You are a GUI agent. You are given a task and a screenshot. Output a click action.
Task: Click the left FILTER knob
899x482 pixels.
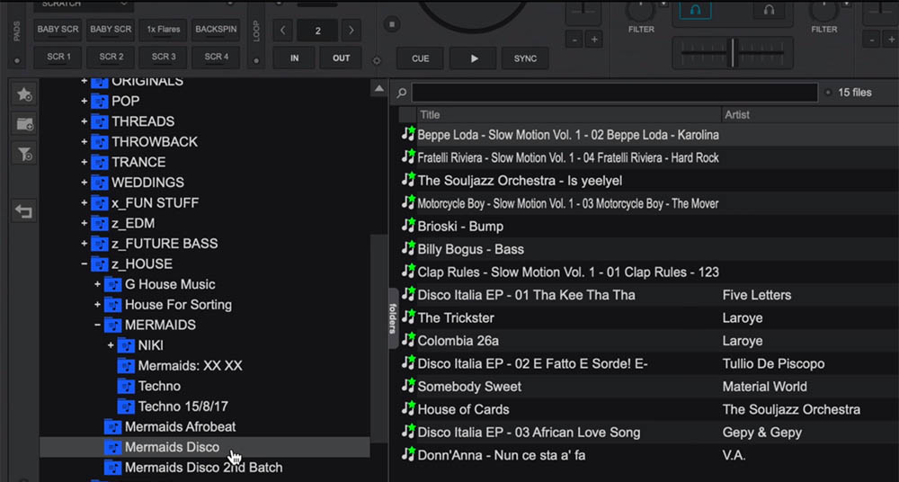[640, 10]
